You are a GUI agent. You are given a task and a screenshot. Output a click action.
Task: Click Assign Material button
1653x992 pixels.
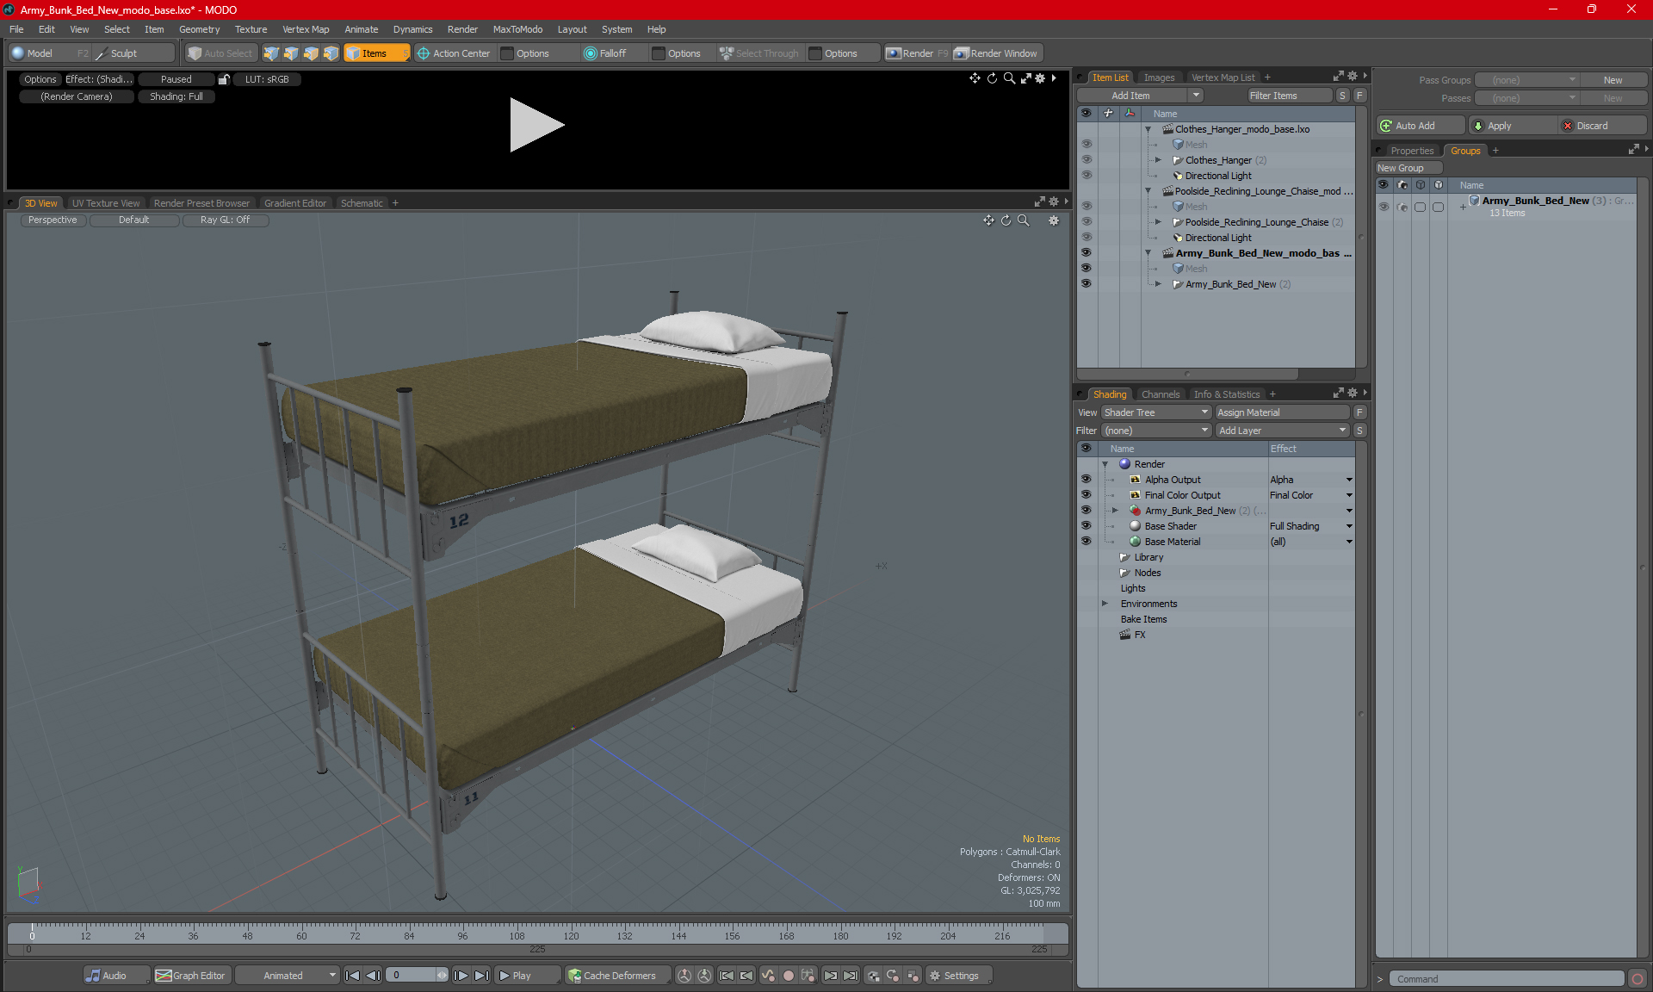click(1282, 412)
